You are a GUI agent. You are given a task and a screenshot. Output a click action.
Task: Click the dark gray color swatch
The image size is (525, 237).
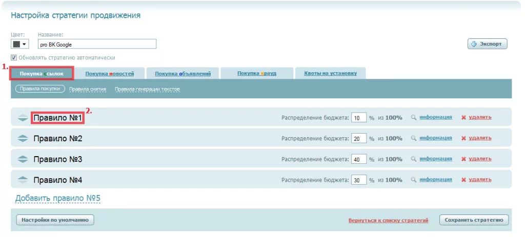[16, 44]
